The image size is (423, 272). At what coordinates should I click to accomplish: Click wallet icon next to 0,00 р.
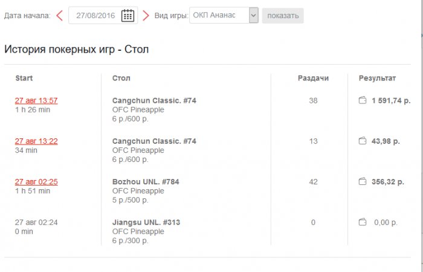pyautogui.click(x=363, y=222)
